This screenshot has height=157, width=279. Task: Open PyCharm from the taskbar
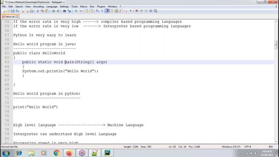click(x=107, y=153)
